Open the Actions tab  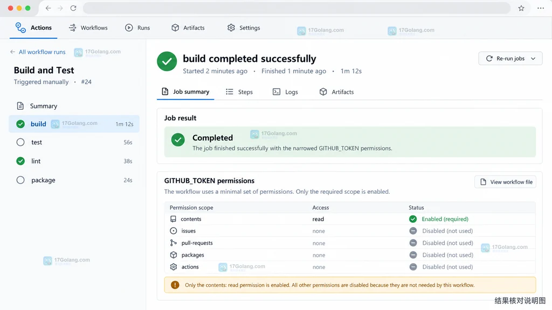coord(33,28)
